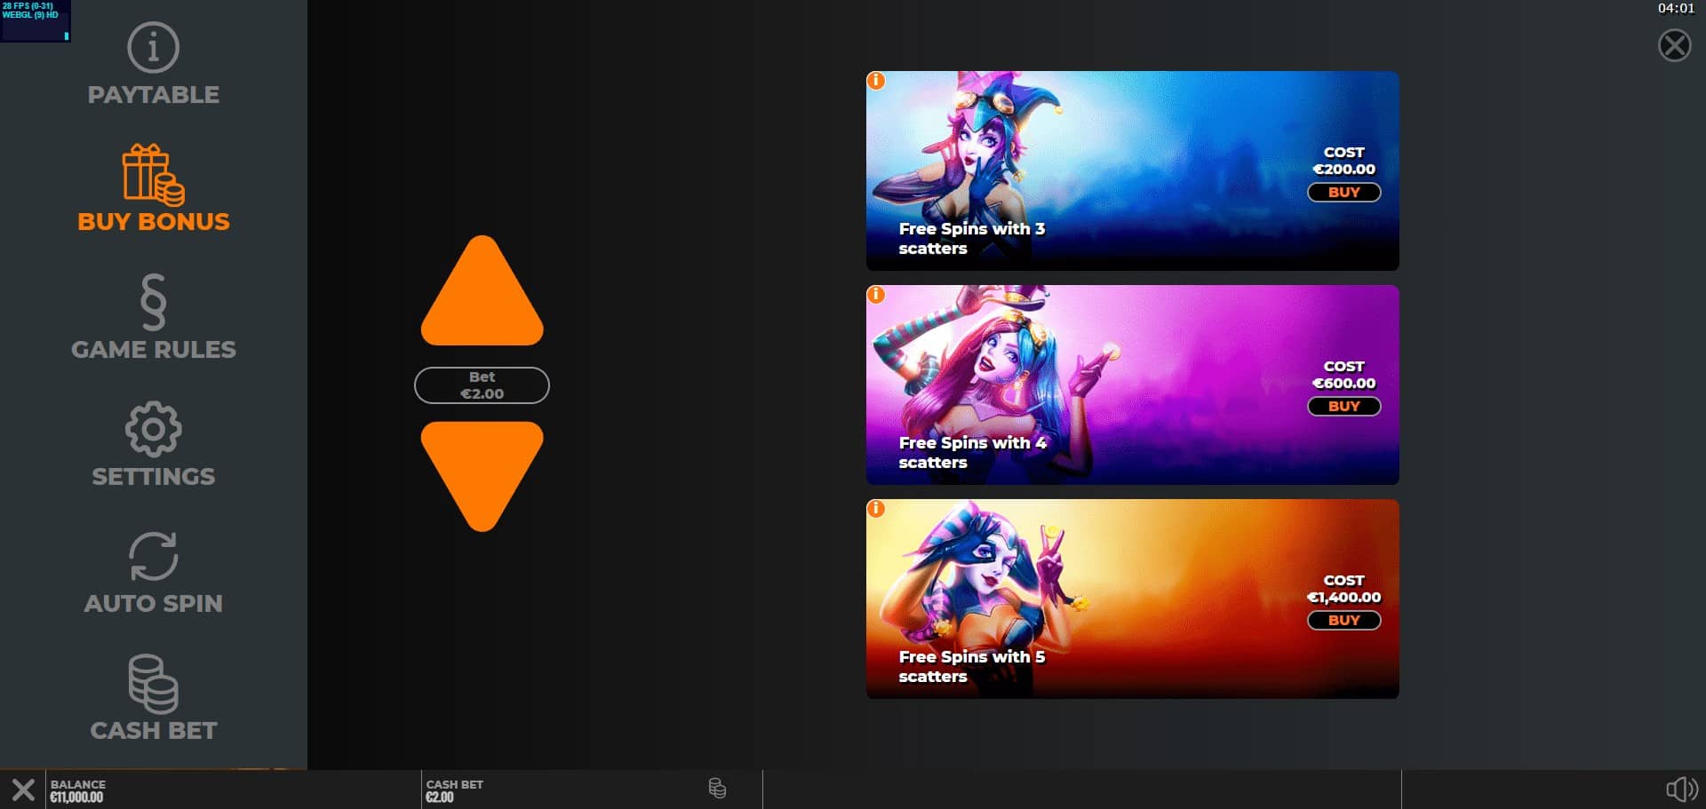Click coin stack icon in bottom bar

(x=717, y=789)
